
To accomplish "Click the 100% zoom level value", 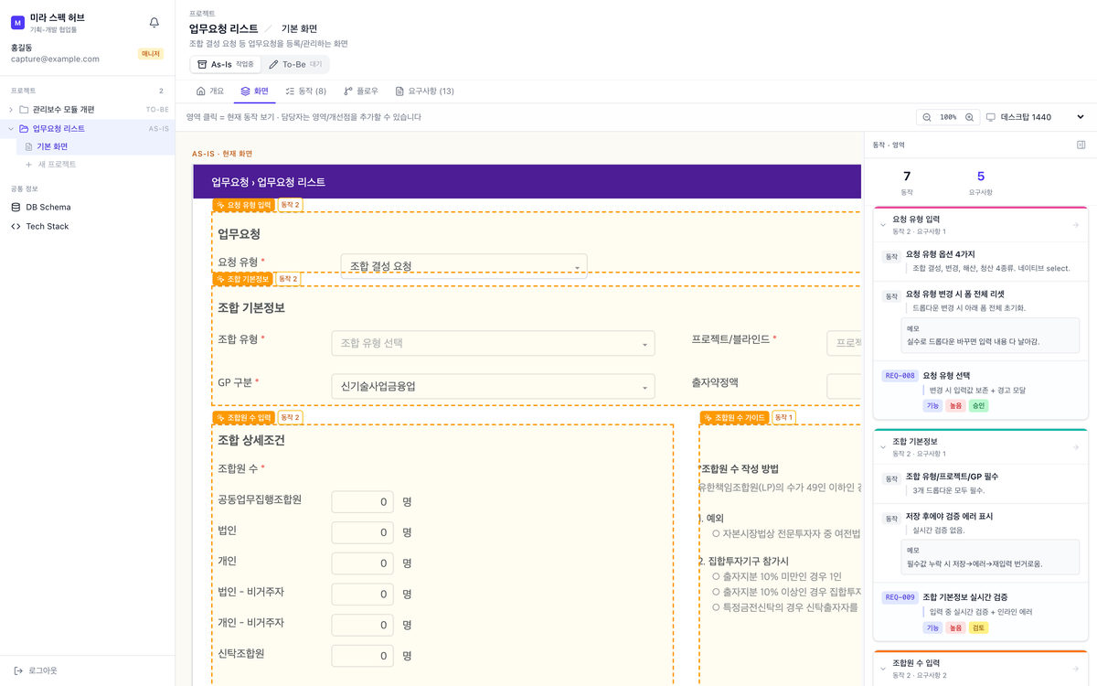I will coord(948,117).
